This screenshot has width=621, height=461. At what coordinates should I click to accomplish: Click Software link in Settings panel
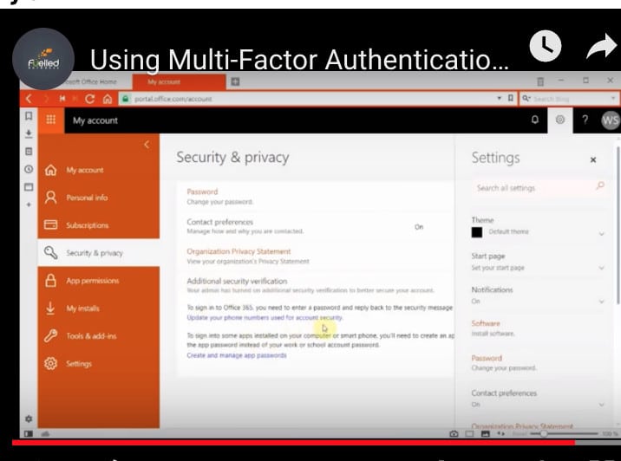pos(486,323)
